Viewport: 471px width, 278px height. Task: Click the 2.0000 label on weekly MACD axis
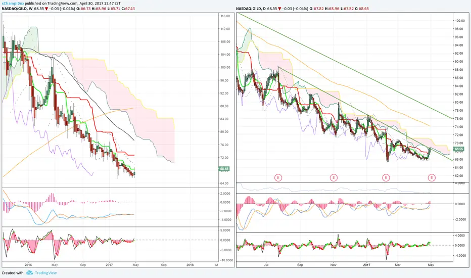pos(225,194)
